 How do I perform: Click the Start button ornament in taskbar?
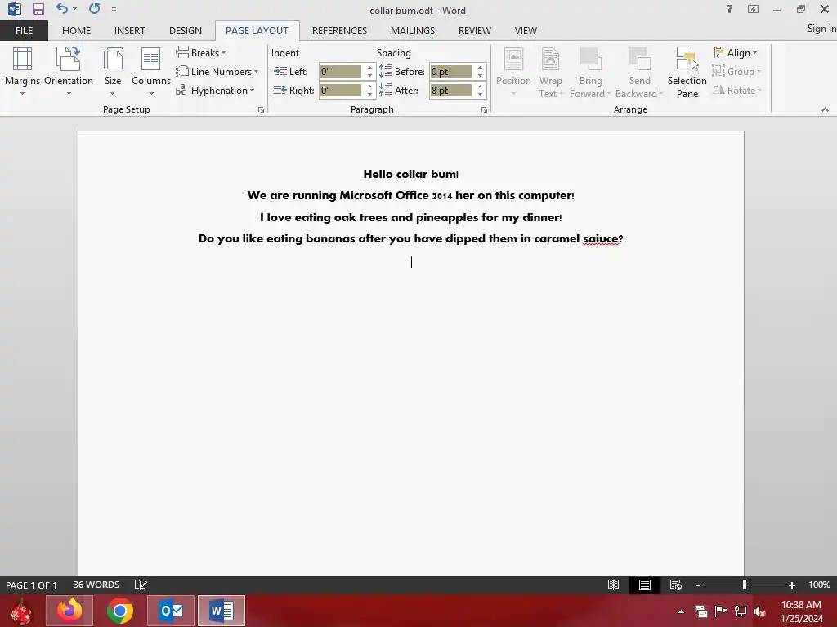click(x=21, y=611)
